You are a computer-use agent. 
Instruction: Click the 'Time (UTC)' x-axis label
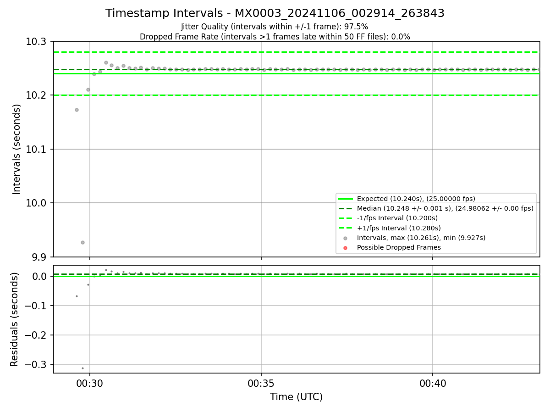296,397
